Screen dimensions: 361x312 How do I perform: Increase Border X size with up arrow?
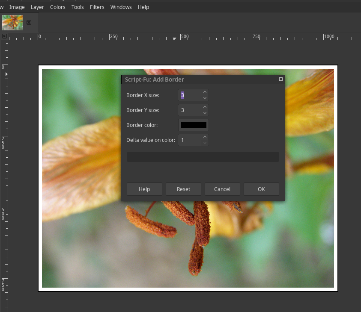click(x=205, y=92)
